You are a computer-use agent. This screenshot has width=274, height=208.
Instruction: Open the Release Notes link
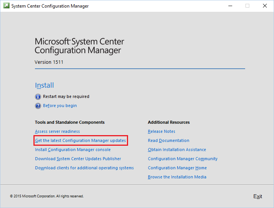162,131
